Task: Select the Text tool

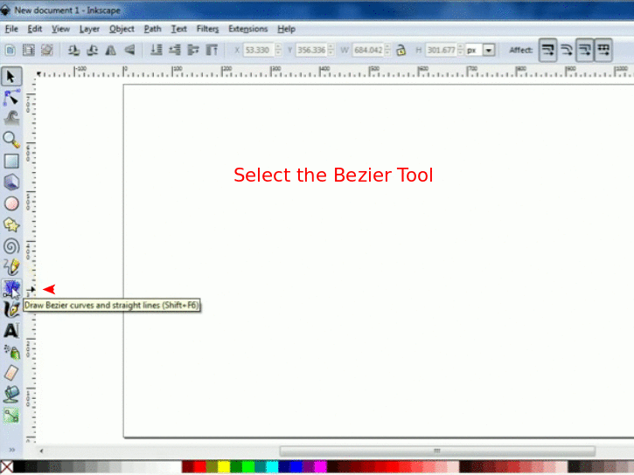Action: [x=10, y=331]
